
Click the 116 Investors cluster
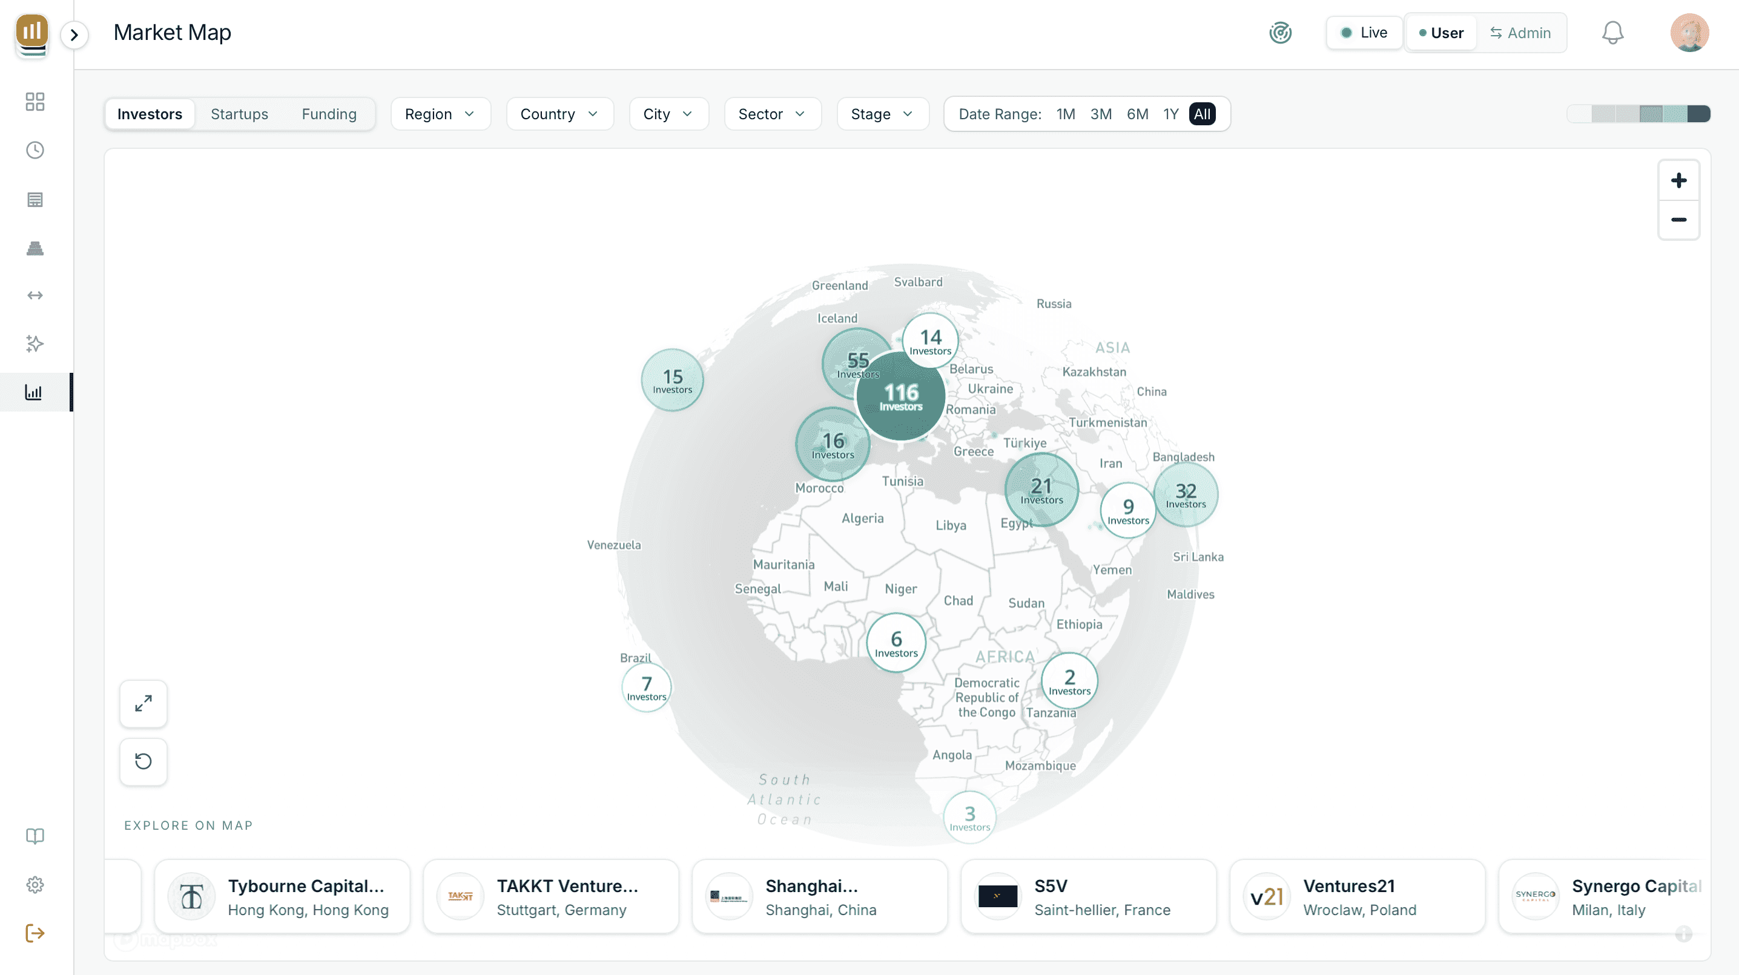coord(900,397)
